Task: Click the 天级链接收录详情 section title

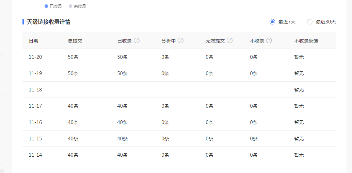Action: (49, 22)
